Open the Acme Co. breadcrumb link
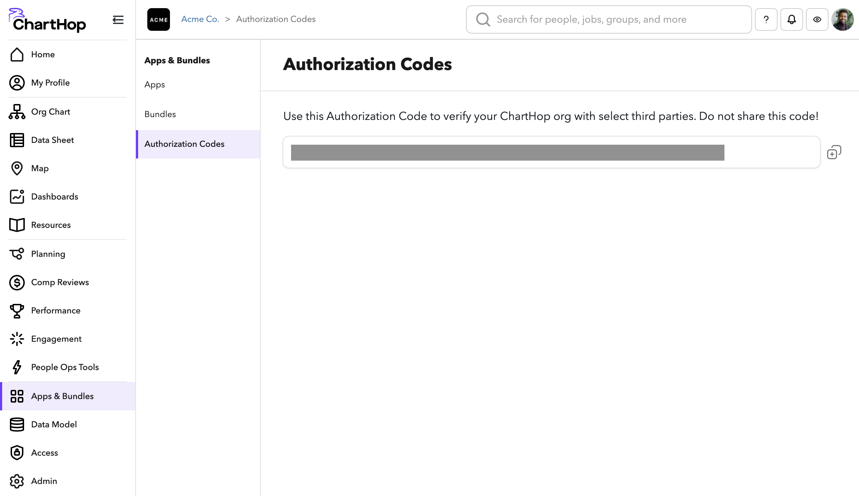 click(x=200, y=19)
